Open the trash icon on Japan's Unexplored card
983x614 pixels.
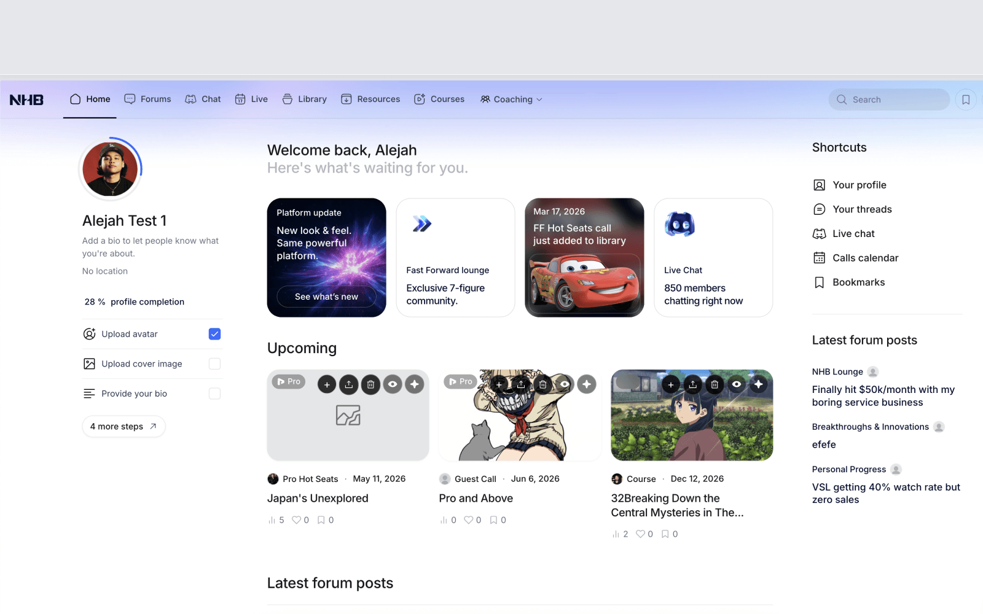coord(370,384)
